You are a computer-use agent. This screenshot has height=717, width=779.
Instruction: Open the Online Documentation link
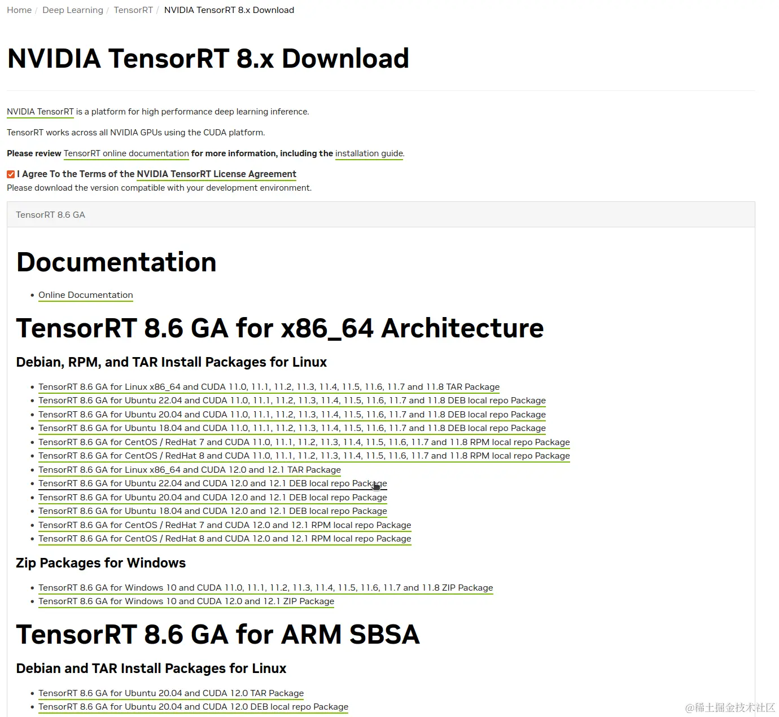pyautogui.click(x=85, y=294)
